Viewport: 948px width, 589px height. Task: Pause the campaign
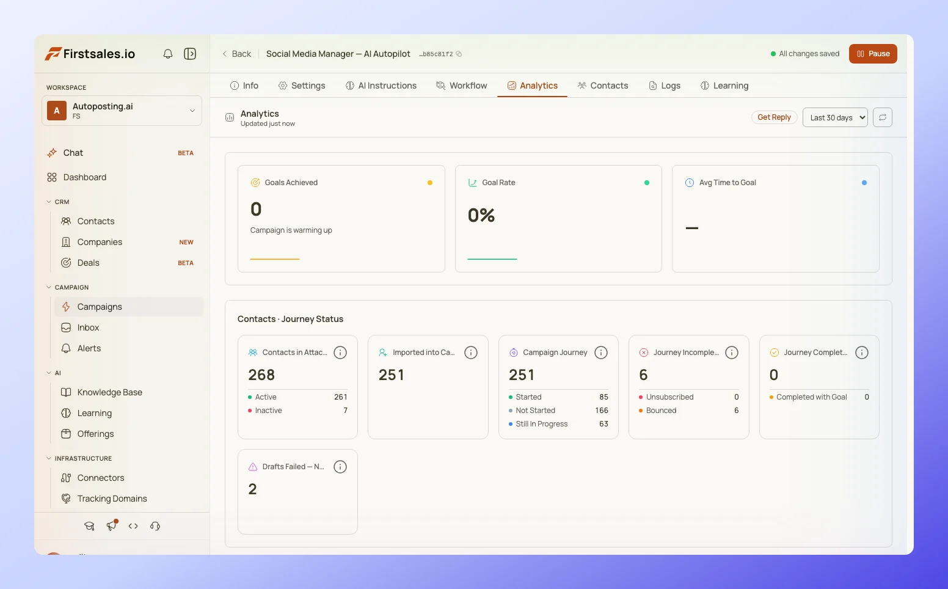[873, 54]
